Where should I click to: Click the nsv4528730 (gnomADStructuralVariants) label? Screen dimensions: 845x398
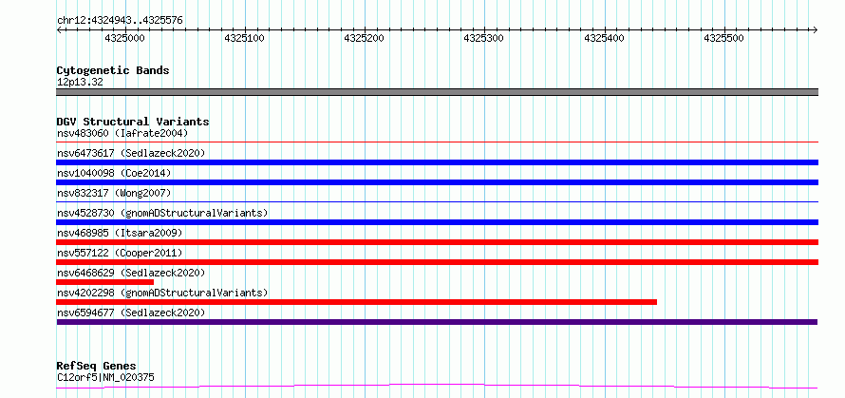pyautogui.click(x=162, y=213)
